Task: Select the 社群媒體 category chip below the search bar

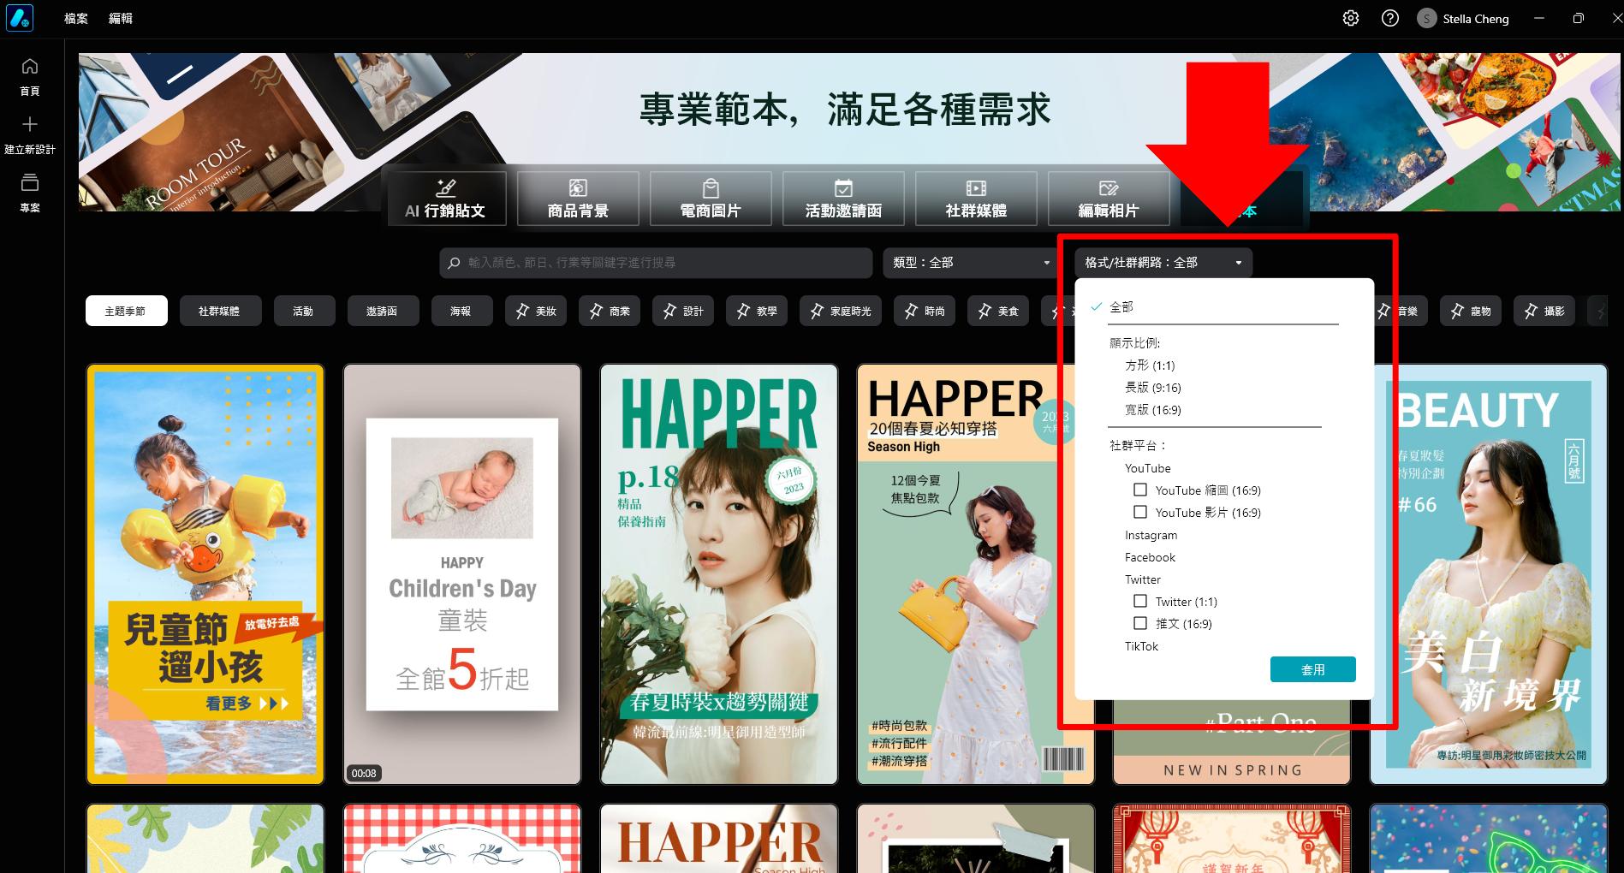Action: 219,311
